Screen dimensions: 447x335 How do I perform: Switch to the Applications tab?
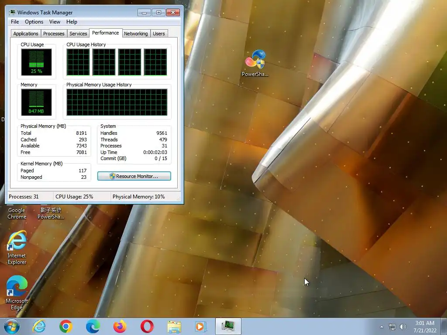point(26,34)
